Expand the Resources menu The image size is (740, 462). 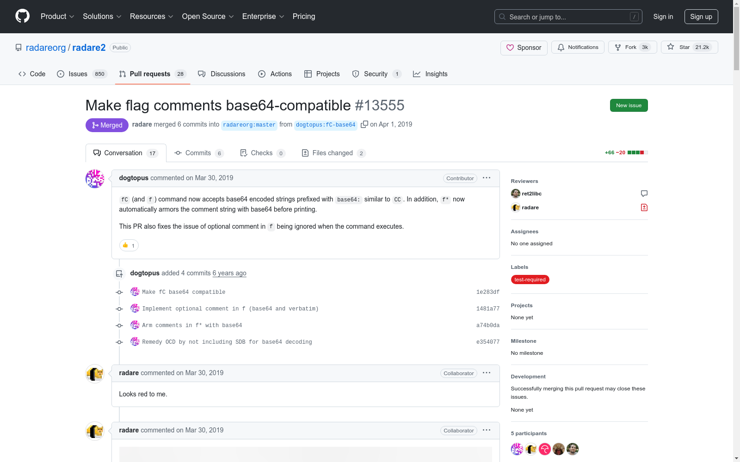[152, 17]
